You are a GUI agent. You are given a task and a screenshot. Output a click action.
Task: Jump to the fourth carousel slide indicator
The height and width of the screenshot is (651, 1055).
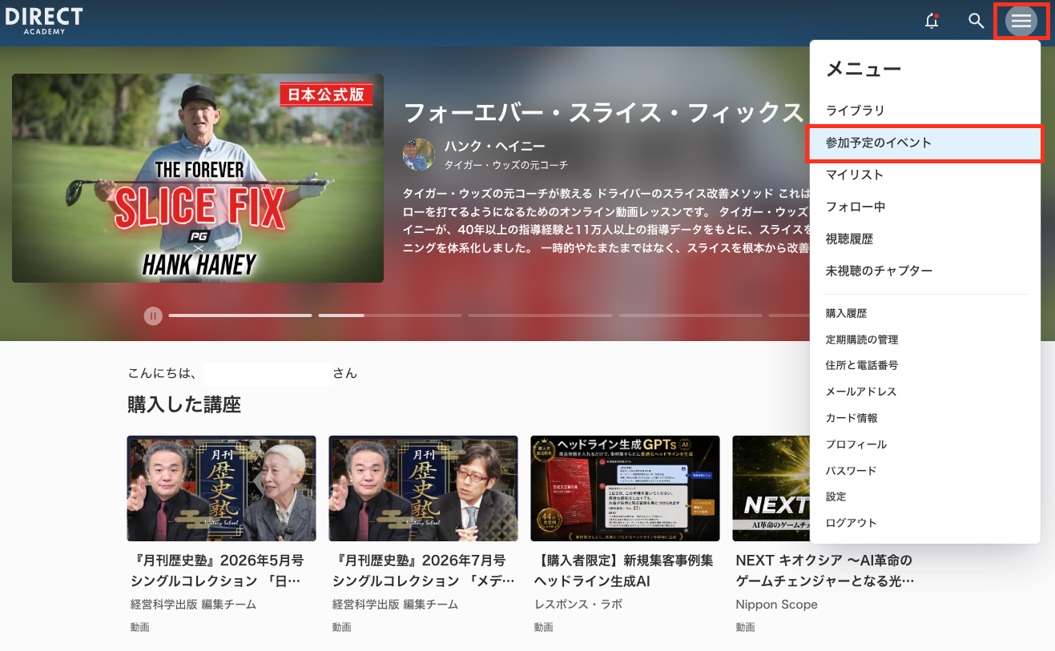coord(689,315)
